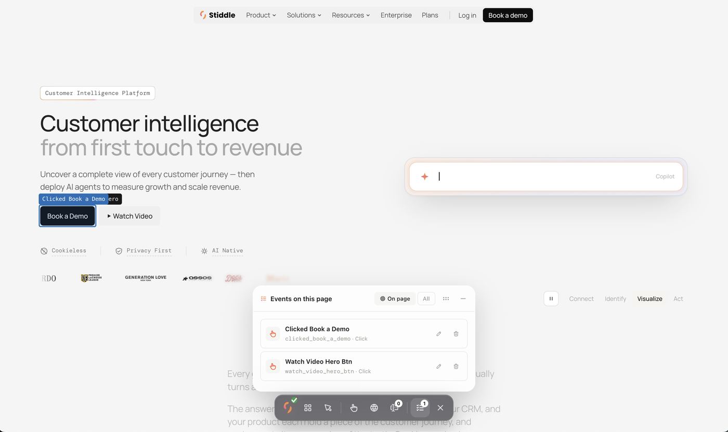
Task: Click the AI Native sparkle icon
Action: point(204,251)
